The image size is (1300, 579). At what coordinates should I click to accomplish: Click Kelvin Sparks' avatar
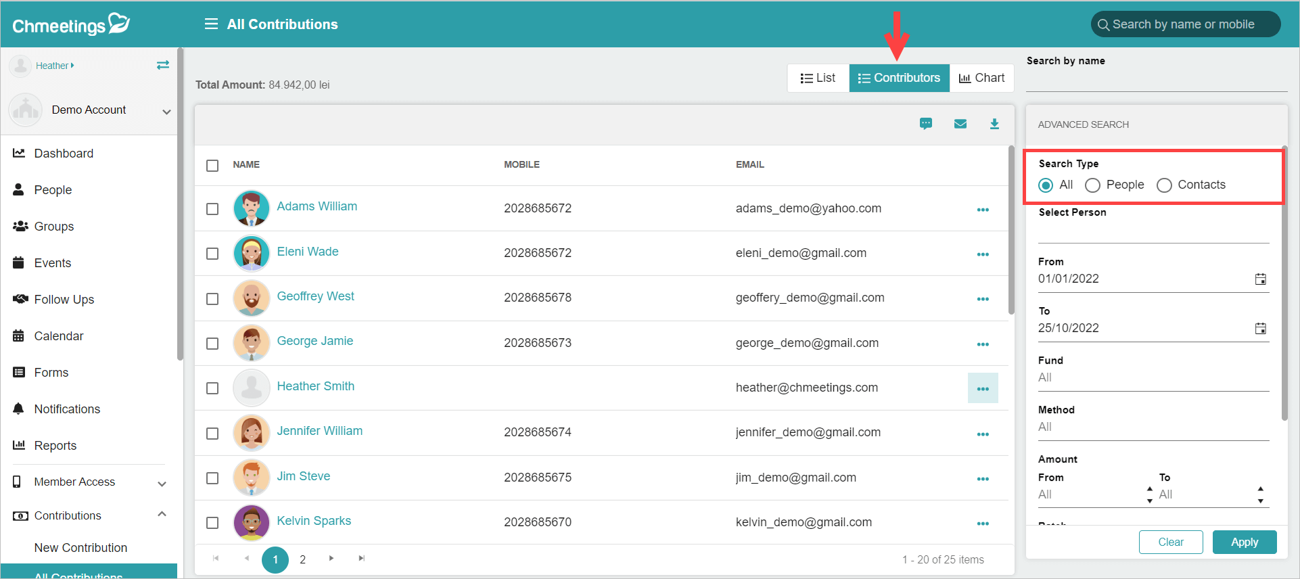tap(252, 522)
